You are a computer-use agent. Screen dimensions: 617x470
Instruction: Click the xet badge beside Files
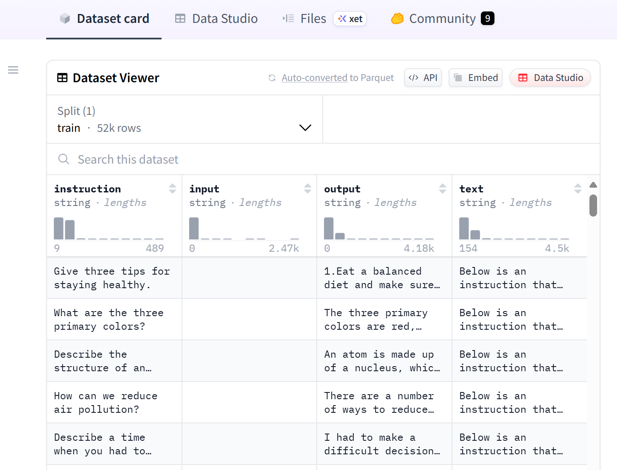coord(350,19)
